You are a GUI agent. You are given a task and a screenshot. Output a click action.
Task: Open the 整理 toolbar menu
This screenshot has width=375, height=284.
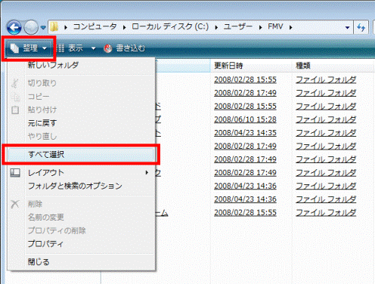click(x=29, y=48)
